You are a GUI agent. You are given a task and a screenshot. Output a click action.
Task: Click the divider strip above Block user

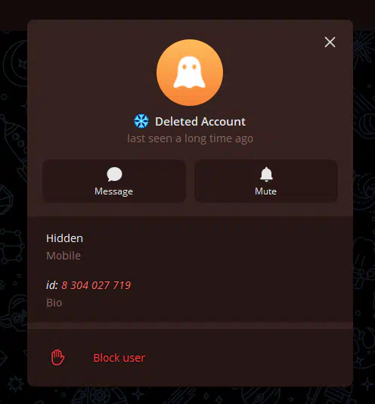coord(190,325)
